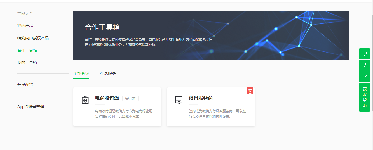Select the 全部分类 tab
Screen dimensions: 373x150
(81, 74)
